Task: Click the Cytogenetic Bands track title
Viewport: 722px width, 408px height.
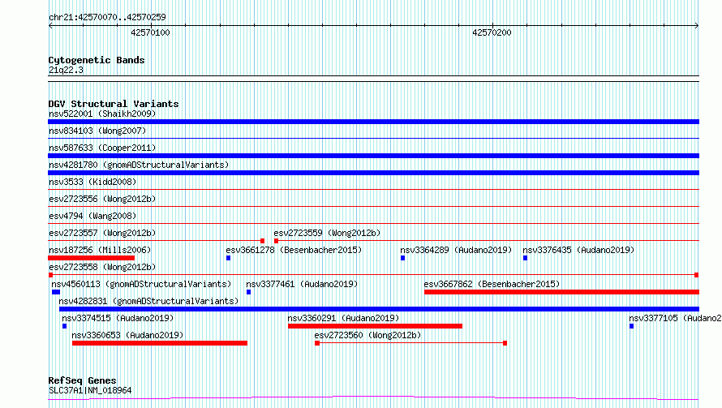Action: pyautogui.click(x=97, y=60)
